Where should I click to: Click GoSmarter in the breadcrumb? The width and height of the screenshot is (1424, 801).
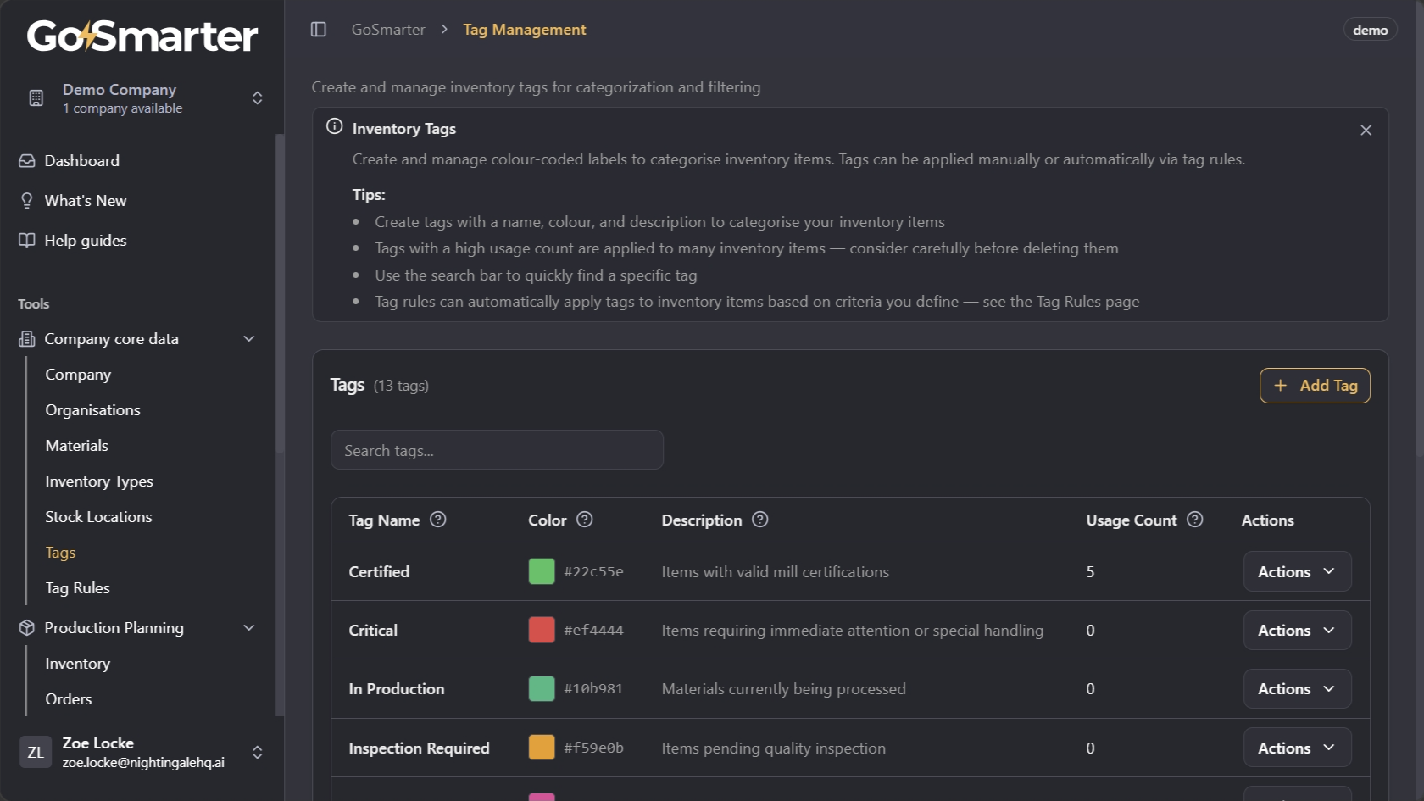click(x=388, y=29)
